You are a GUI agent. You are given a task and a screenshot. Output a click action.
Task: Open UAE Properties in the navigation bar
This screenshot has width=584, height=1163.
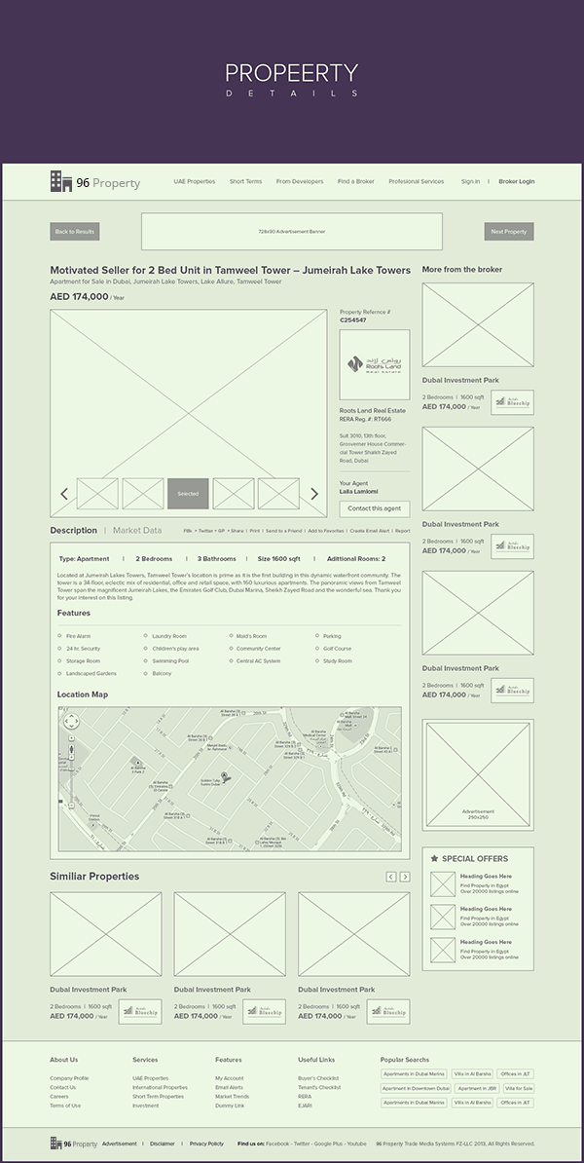point(195,181)
